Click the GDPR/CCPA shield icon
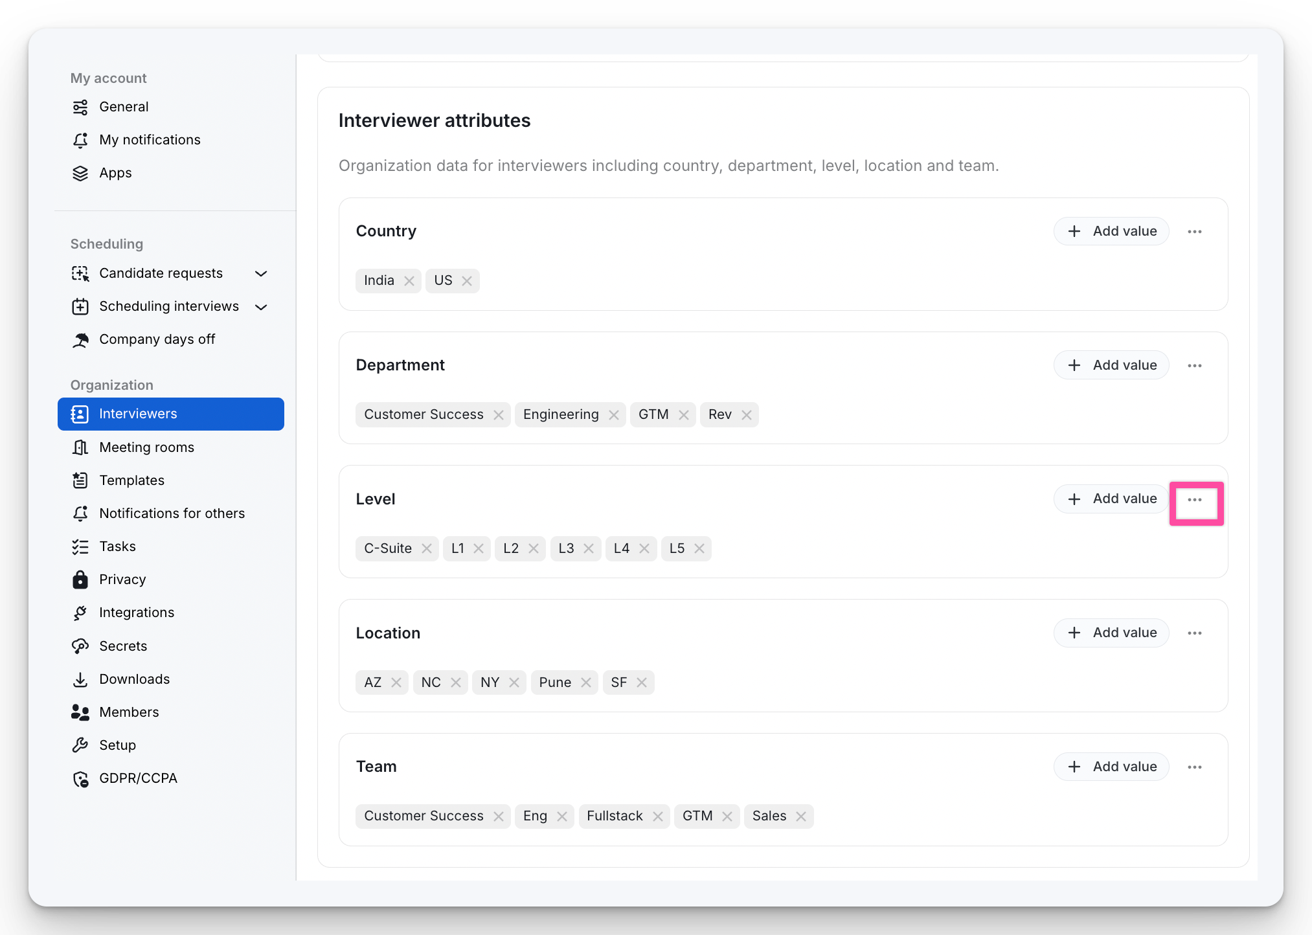 click(80, 778)
